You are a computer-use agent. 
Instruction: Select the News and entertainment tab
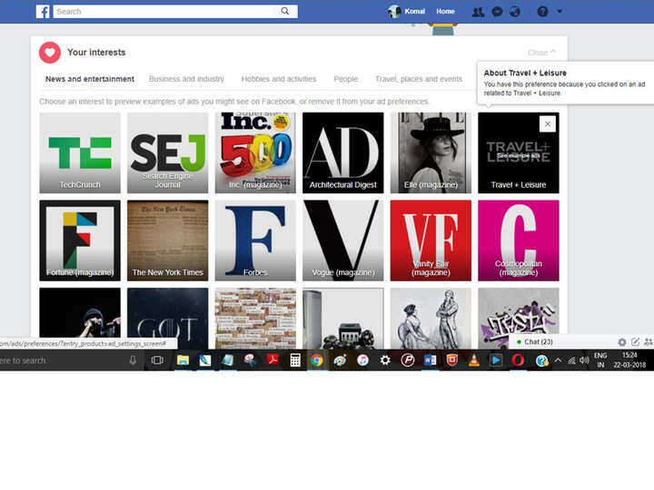pos(90,79)
